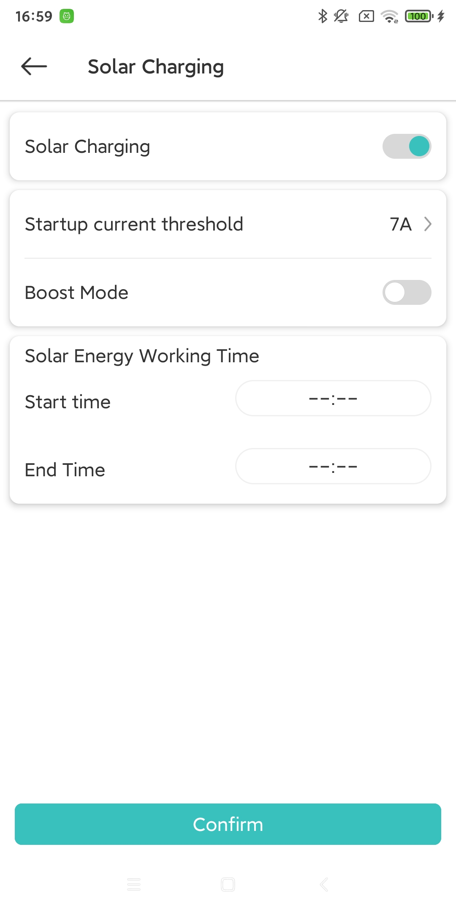Tap the Solar Charging page title
Viewport: 456px width, 912px height.
coord(156,67)
